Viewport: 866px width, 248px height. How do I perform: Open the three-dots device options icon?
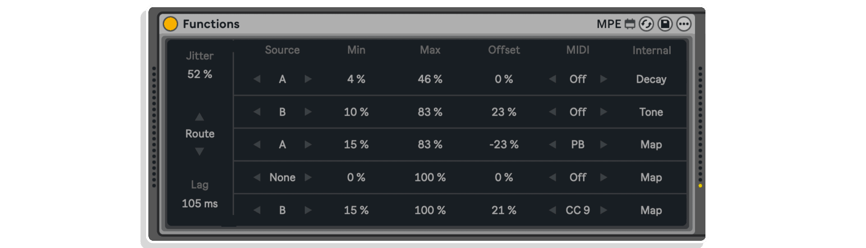click(684, 24)
